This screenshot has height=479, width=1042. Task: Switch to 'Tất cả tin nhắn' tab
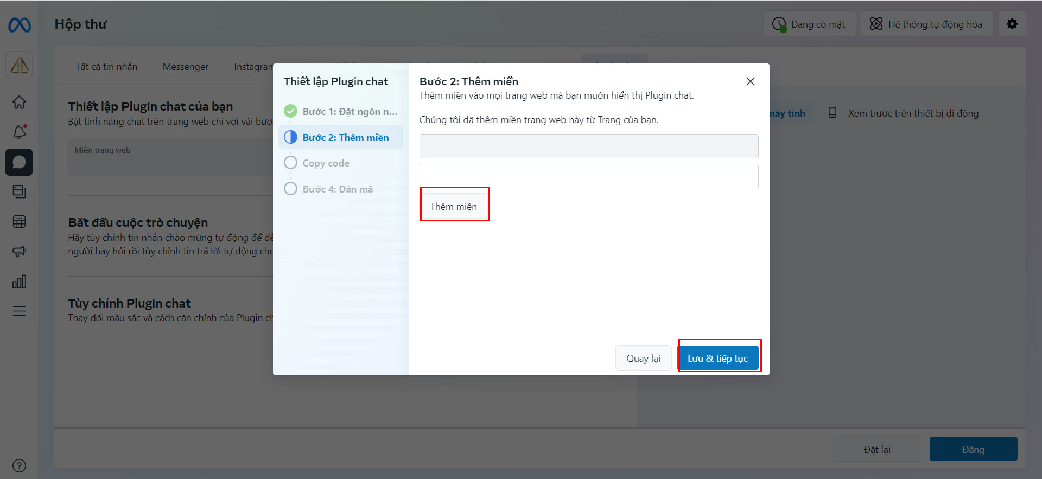click(x=106, y=67)
